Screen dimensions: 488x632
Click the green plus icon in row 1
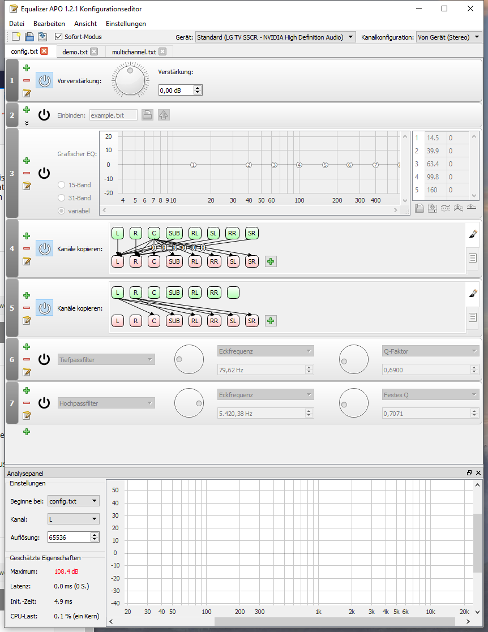pos(27,67)
